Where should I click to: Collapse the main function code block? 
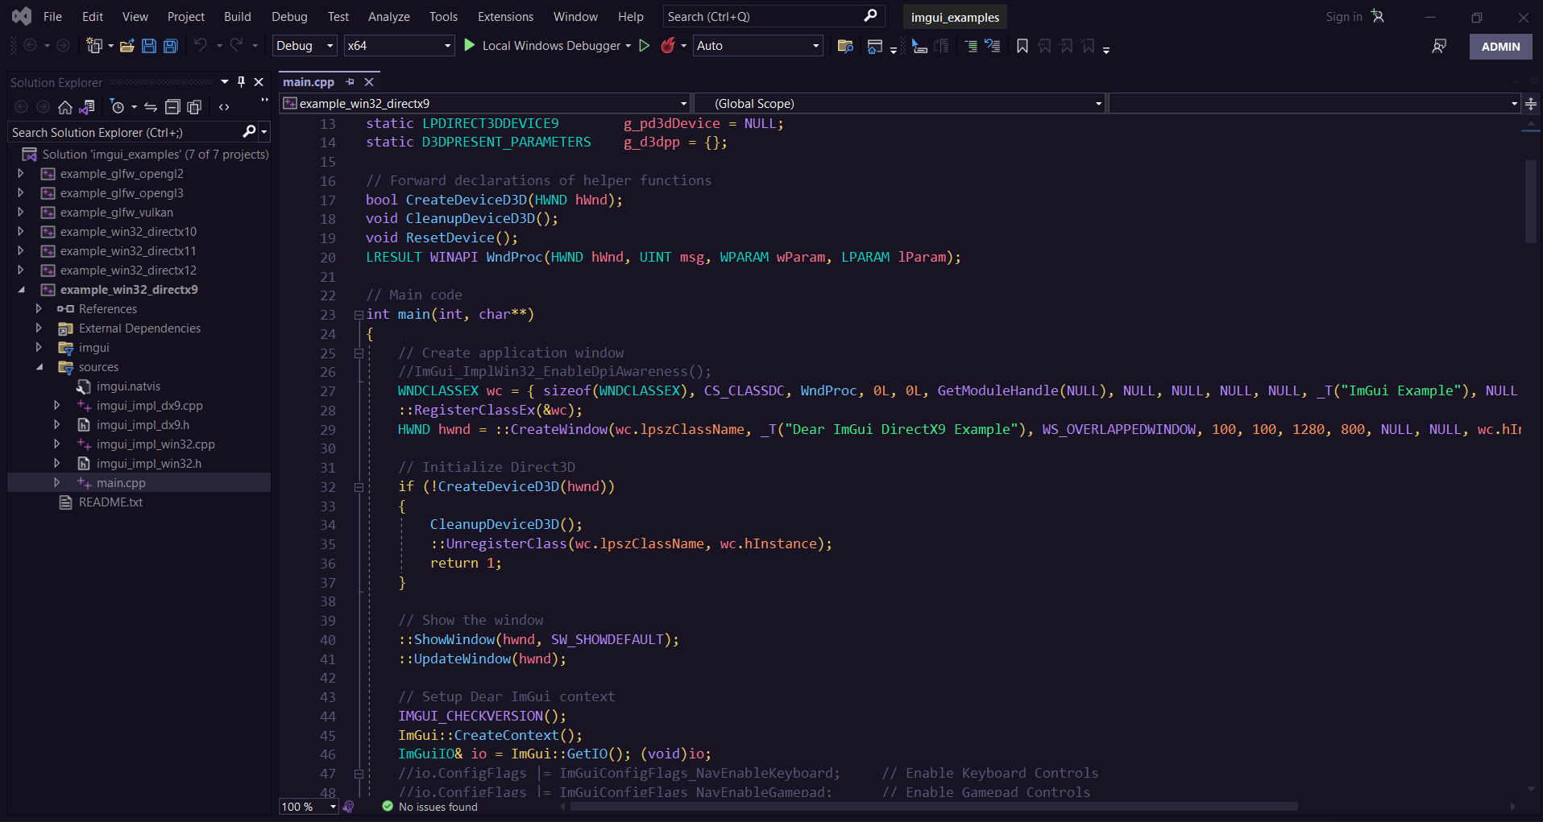click(359, 315)
